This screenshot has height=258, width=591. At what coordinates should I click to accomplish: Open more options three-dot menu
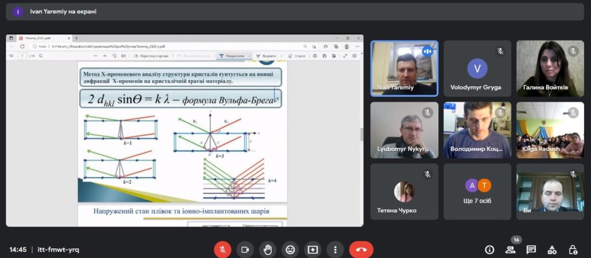[x=335, y=249]
